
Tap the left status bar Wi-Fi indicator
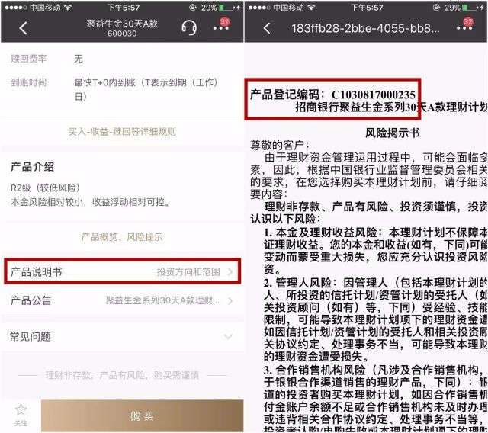tap(68, 8)
